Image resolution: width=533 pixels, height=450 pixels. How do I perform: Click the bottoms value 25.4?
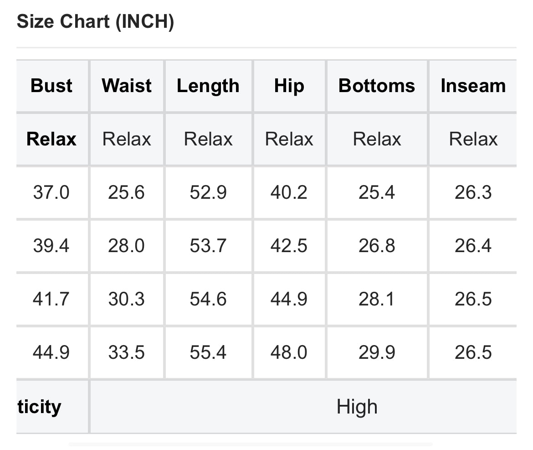click(377, 192)
